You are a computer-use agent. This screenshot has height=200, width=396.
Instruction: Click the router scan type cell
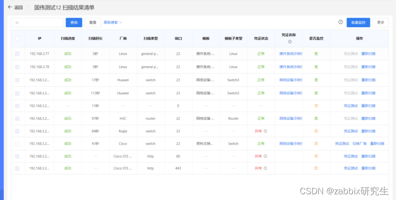151,119
